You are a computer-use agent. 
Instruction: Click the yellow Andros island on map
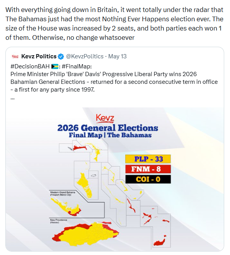pos(84,185)
